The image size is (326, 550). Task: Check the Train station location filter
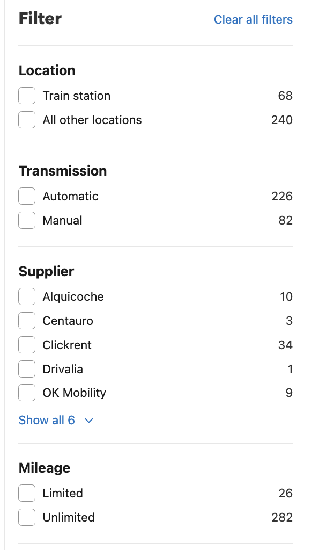(27, 96)
